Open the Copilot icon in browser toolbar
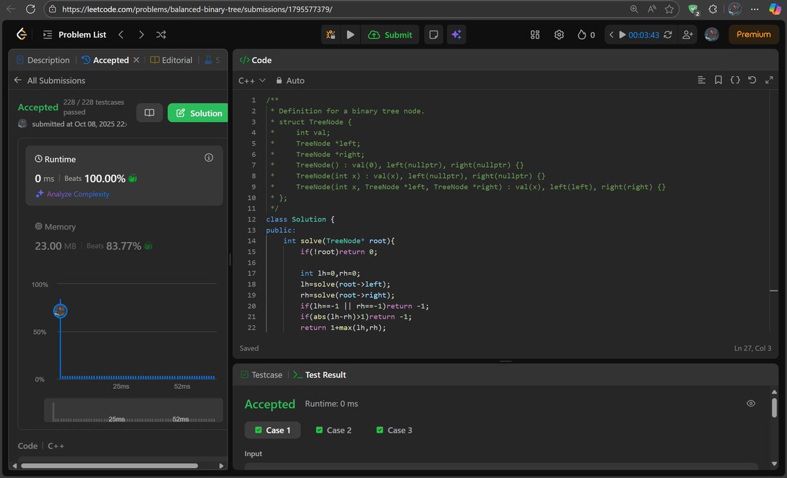This screenshot has height=478, width=787. click(x=775, y=9)
